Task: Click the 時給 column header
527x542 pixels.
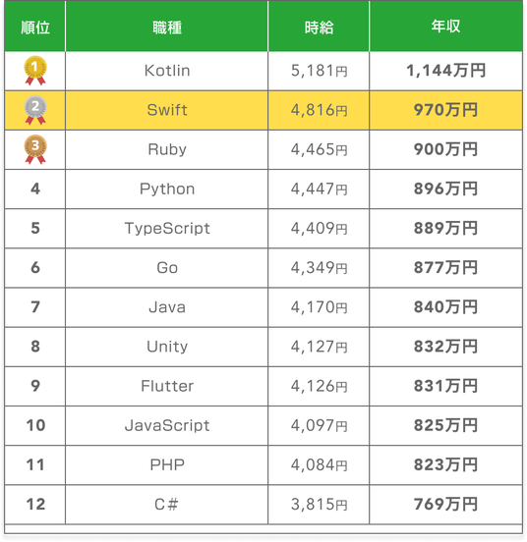Action: pyautogui.click(x=319, y=27)
